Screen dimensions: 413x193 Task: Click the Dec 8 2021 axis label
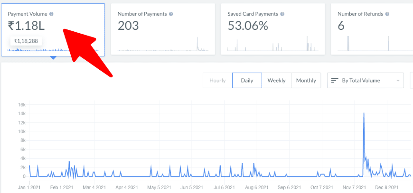pos(387,187)
